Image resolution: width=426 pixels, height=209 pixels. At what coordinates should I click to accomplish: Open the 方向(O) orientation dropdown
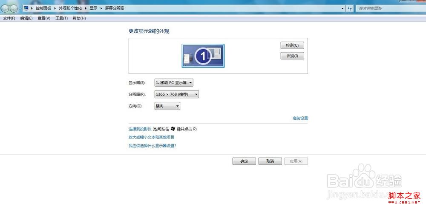(x=167, y=106)
